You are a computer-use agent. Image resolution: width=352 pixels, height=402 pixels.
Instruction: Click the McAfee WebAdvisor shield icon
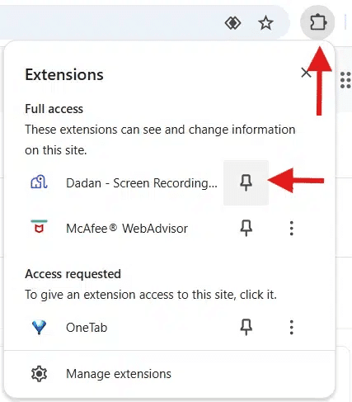[x=39, y=227]
